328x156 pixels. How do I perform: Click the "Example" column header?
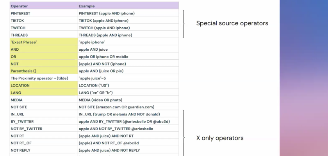point(86,6)
